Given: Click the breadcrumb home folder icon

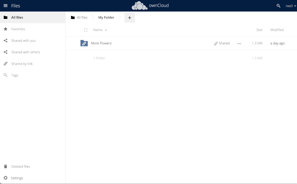Looking at the screenshot, I should click(x=73, y=17).
